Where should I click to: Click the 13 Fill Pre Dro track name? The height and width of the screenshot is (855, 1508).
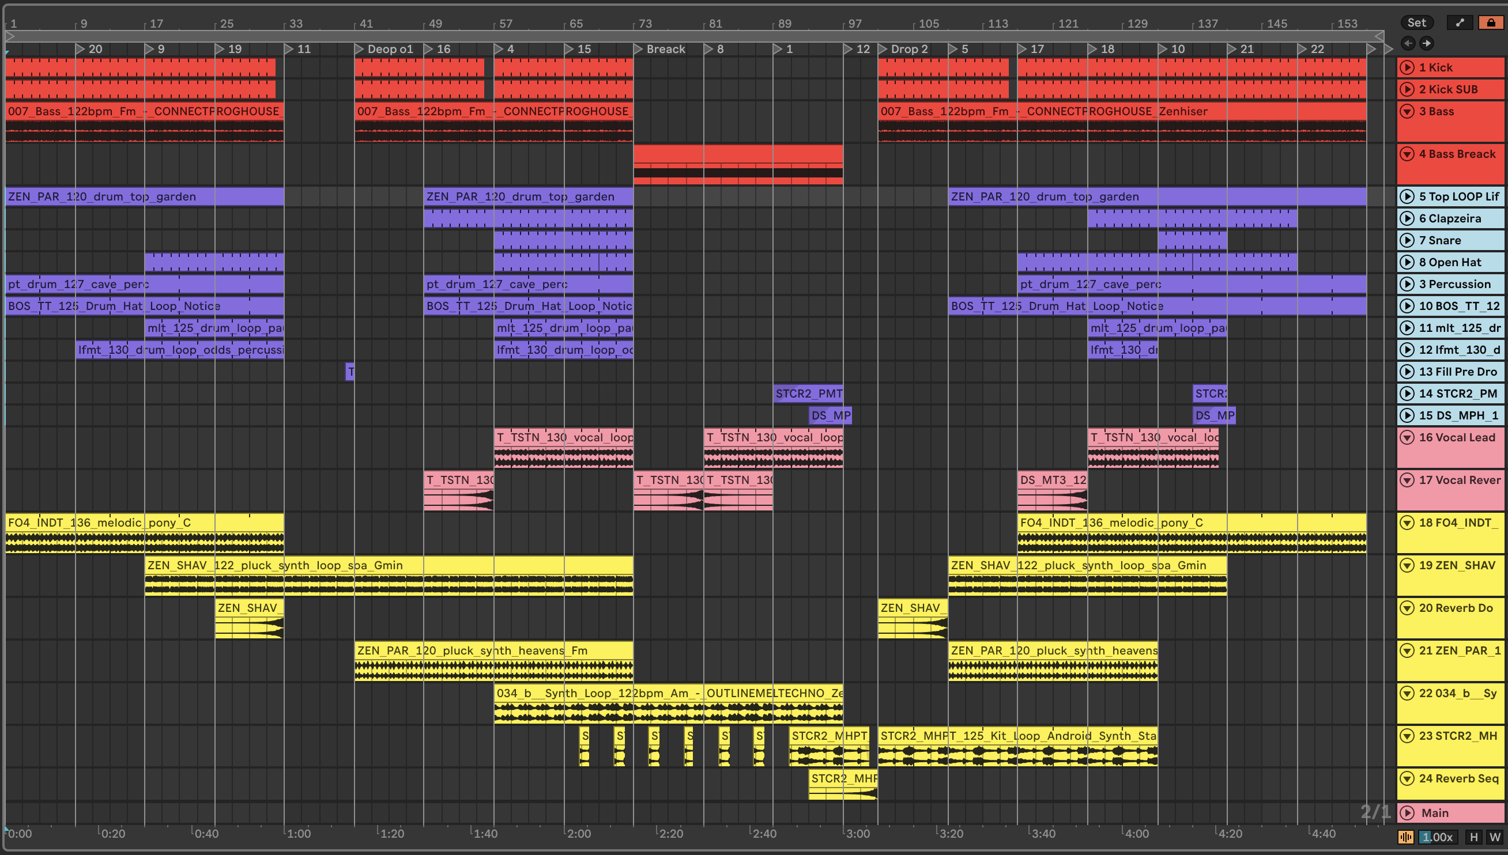coord(1457,372)
